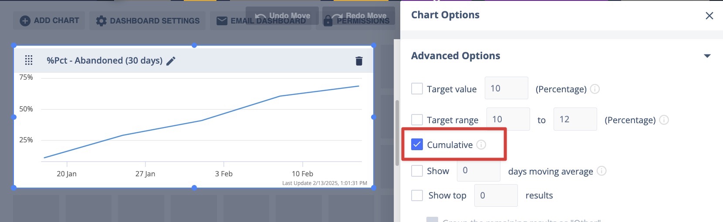Delete chart using the trash icon
This screenshot has width=723, height=222.
click(359, 61)
